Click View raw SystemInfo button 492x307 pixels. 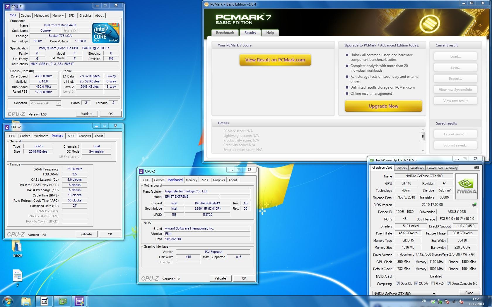[x=455, y=90]
